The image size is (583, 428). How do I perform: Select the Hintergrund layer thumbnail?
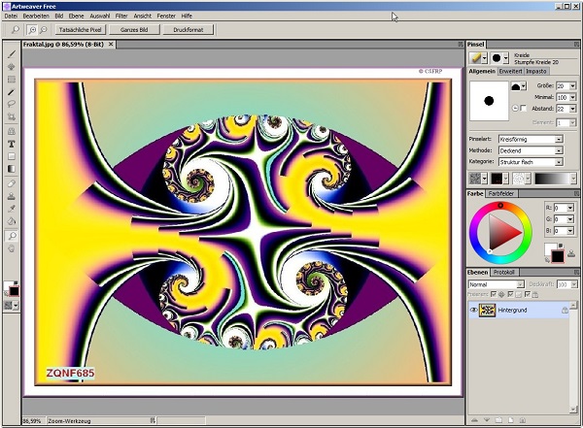(x=487, y=310)
